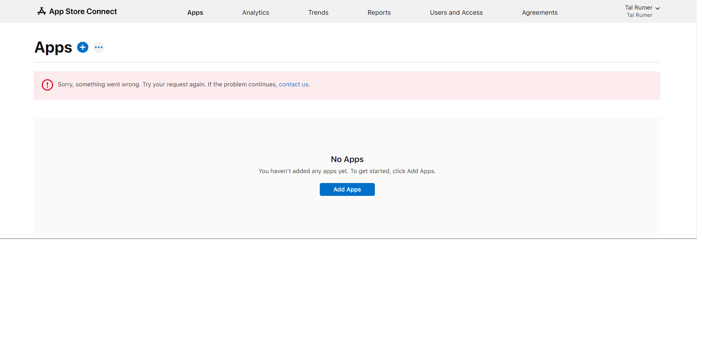Image resolution: width=702 pixels, height=362 pixels.
Task: Follow the contact us link
Action: (x=293, y=85)
